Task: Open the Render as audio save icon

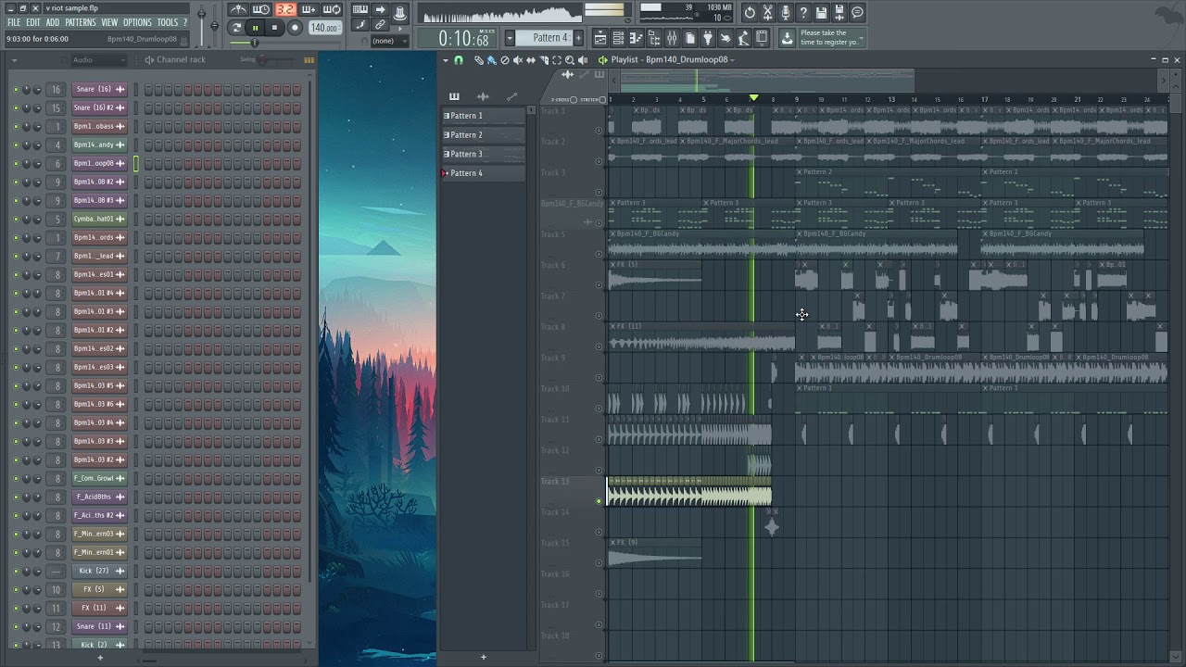Action: pyautogui.click(x=839, y=12)
